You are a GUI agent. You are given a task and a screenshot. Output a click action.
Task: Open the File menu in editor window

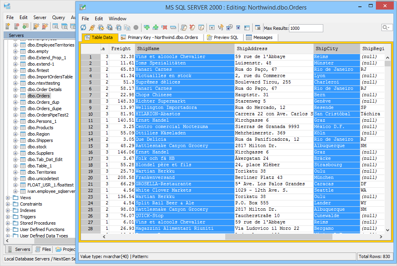[x=85, y=19]
